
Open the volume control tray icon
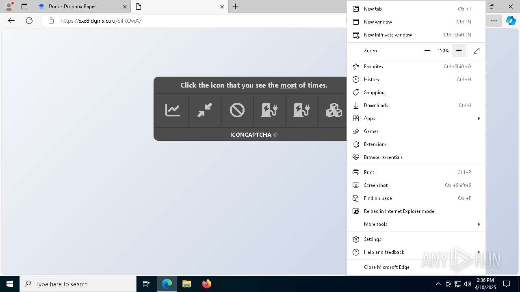tap(468, 284)
